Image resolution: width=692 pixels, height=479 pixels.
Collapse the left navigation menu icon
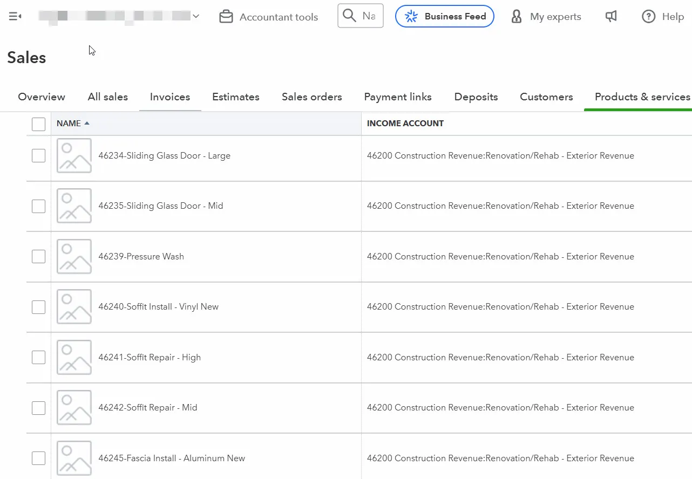[15, 17]
